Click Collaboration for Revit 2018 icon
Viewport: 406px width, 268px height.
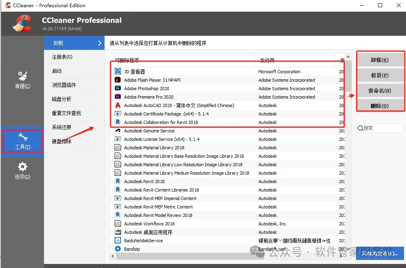point(118,122)
